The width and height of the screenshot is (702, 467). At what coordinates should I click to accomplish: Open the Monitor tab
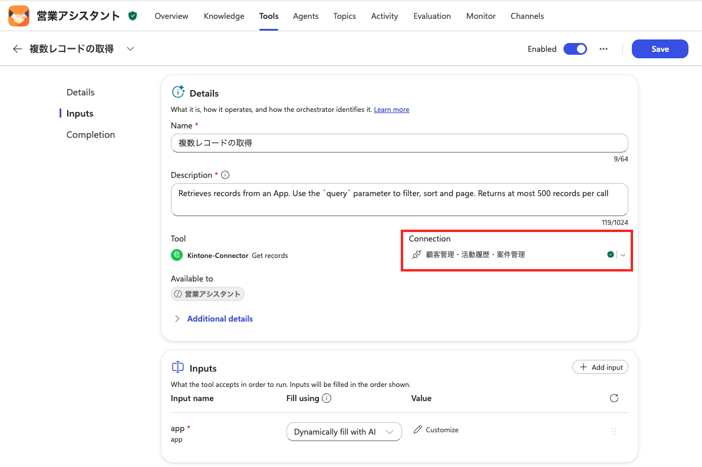pos(481,16)
